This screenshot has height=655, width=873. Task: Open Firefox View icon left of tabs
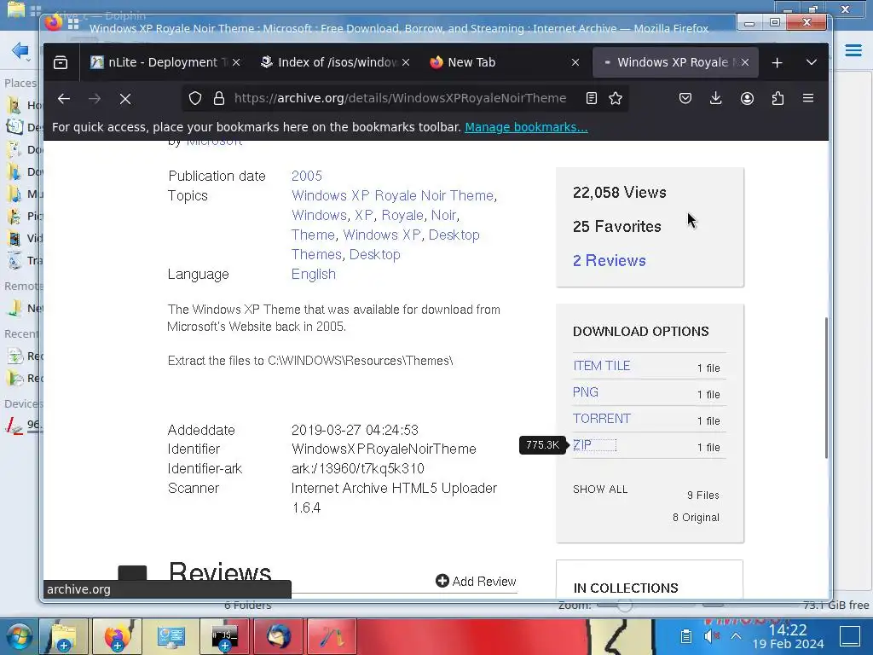[x=61, y=62]
